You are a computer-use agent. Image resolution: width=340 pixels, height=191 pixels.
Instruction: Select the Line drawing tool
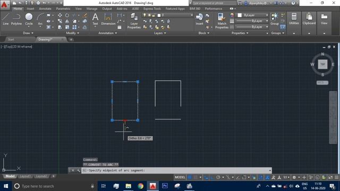[x=6, y=19]
